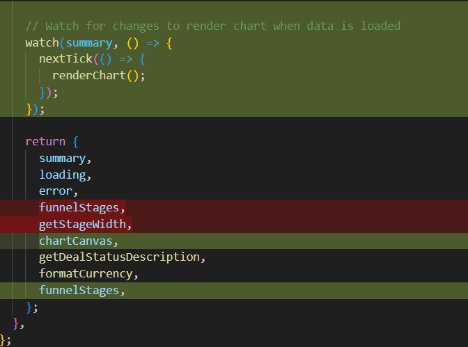
Task: Click 'summary,' in the return object
Action: [x=65, y=159]
